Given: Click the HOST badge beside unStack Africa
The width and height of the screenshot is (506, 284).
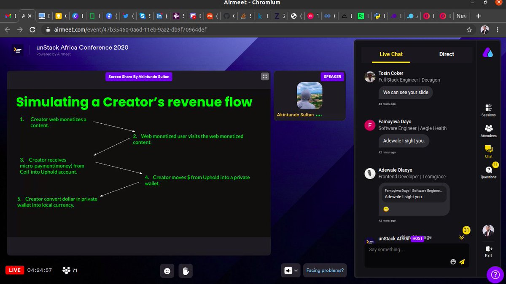Looking at the screenshot, I should [x=417, y=239].
